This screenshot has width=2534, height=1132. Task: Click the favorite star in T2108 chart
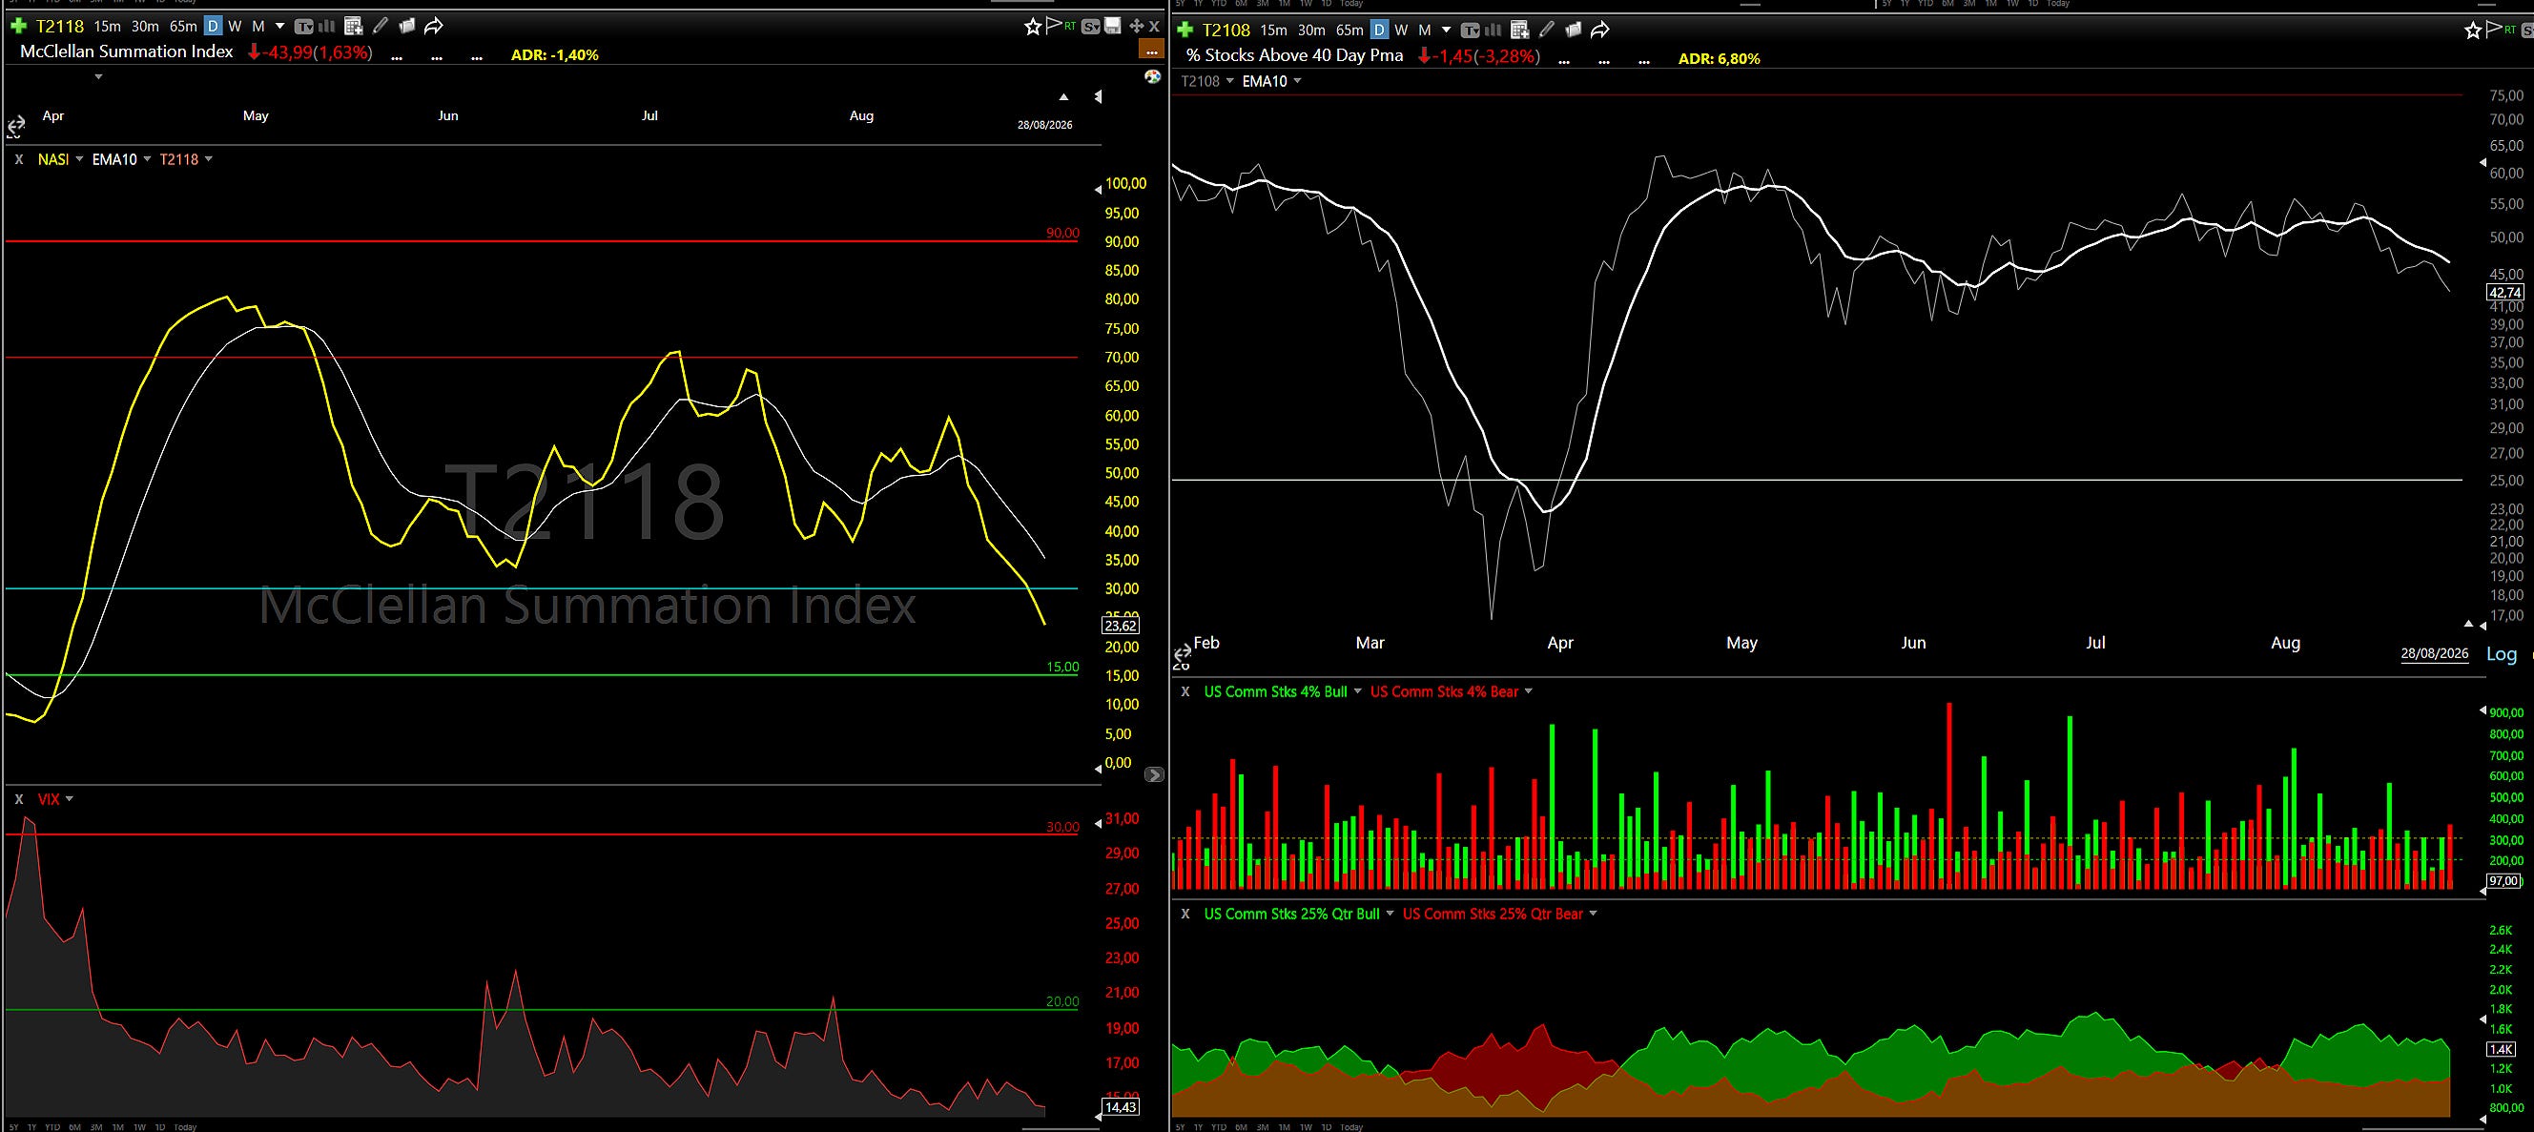pyautogui.click(x=2473, y=31)
